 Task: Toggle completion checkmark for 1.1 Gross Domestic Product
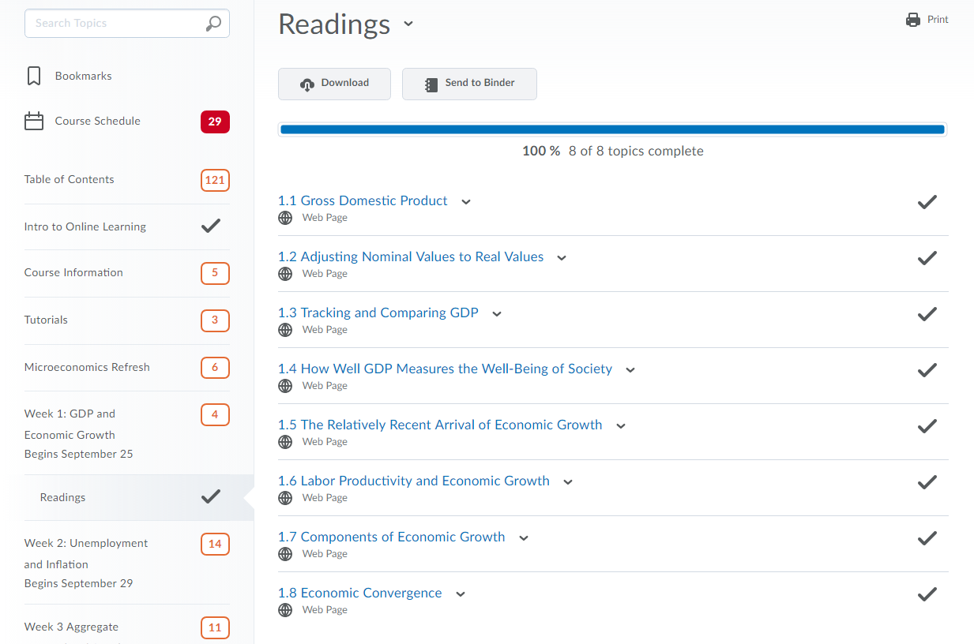point(927,202)
